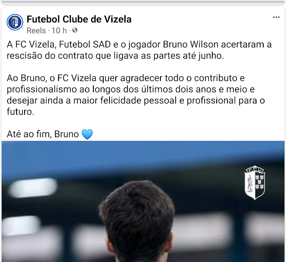The image size is (286, 262).
Task: Play the reel showing the player's head
Action: (143, 202)
